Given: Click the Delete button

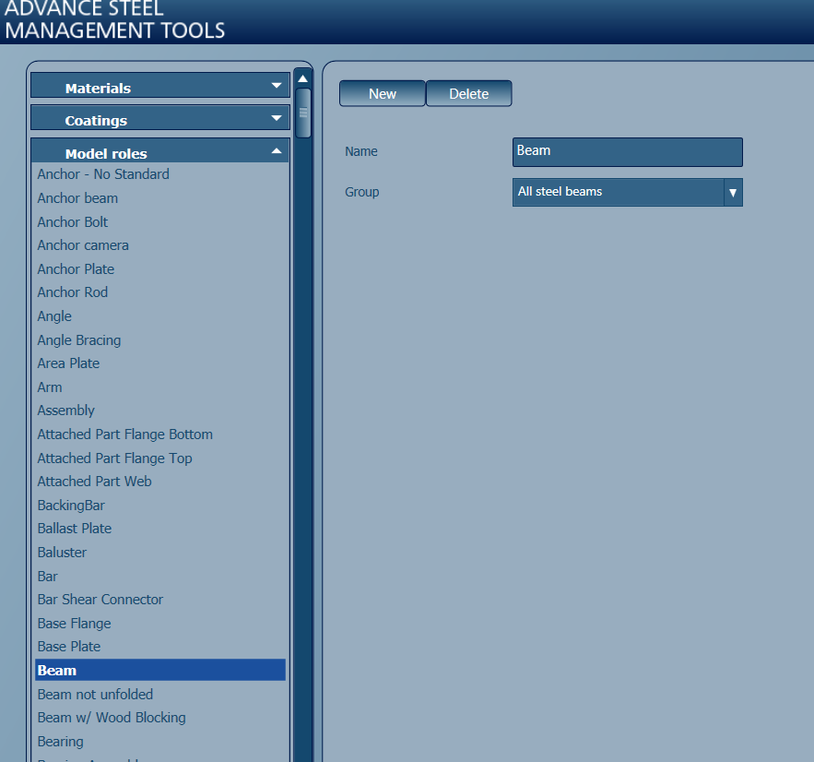Looking at the screenshot, I should [468, 93].
